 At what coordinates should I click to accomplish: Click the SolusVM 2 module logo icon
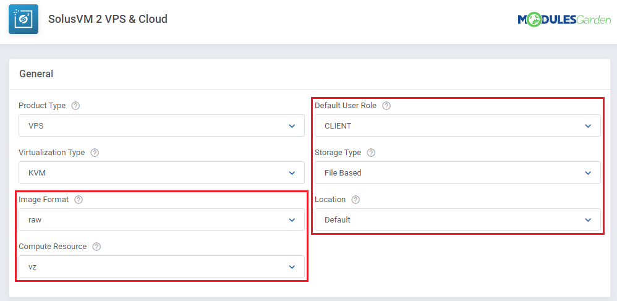tap(23, 19)
